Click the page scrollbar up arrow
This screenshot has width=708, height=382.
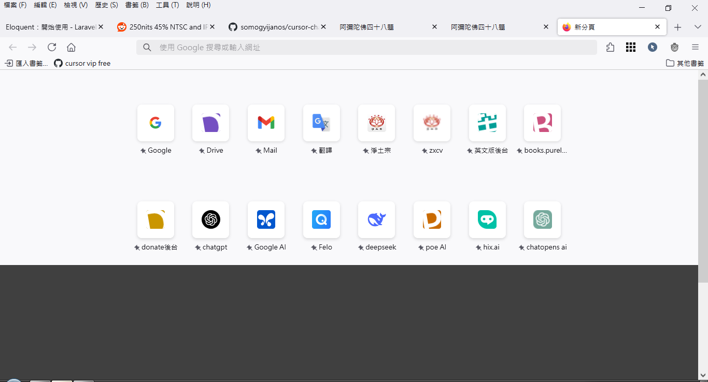(703, 75)
